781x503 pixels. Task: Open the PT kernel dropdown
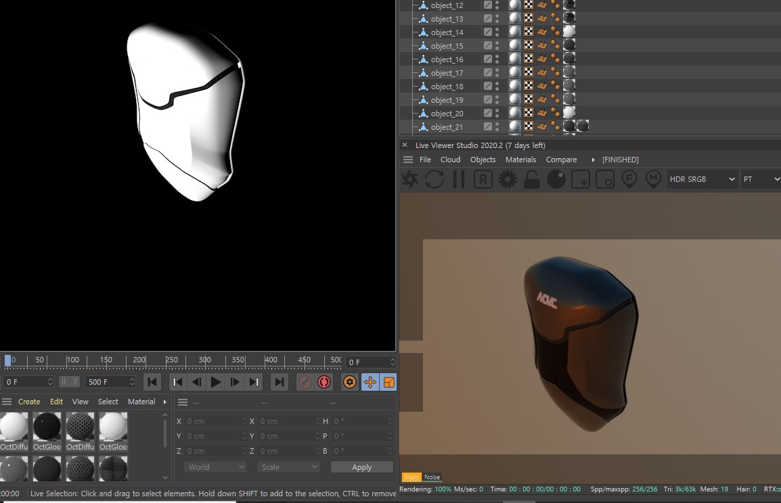(x=761, y=179)
